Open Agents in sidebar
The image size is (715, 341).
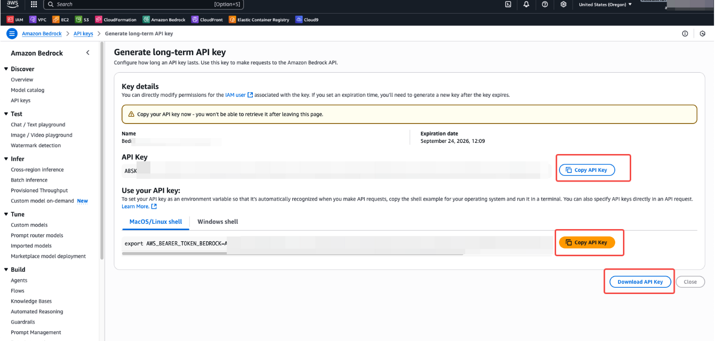tap(19, 280)
